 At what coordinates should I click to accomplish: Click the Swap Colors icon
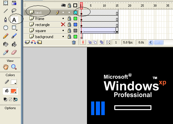tap(16, 99)
